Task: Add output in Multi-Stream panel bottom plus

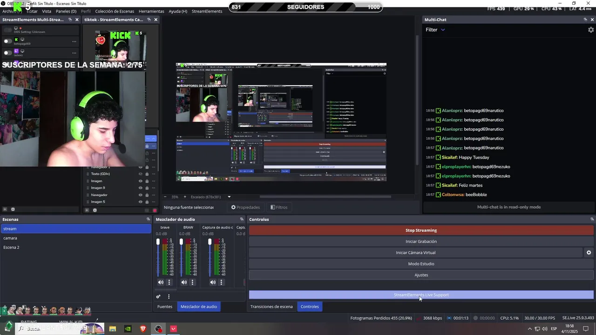Action: click(x=5, y=209)
